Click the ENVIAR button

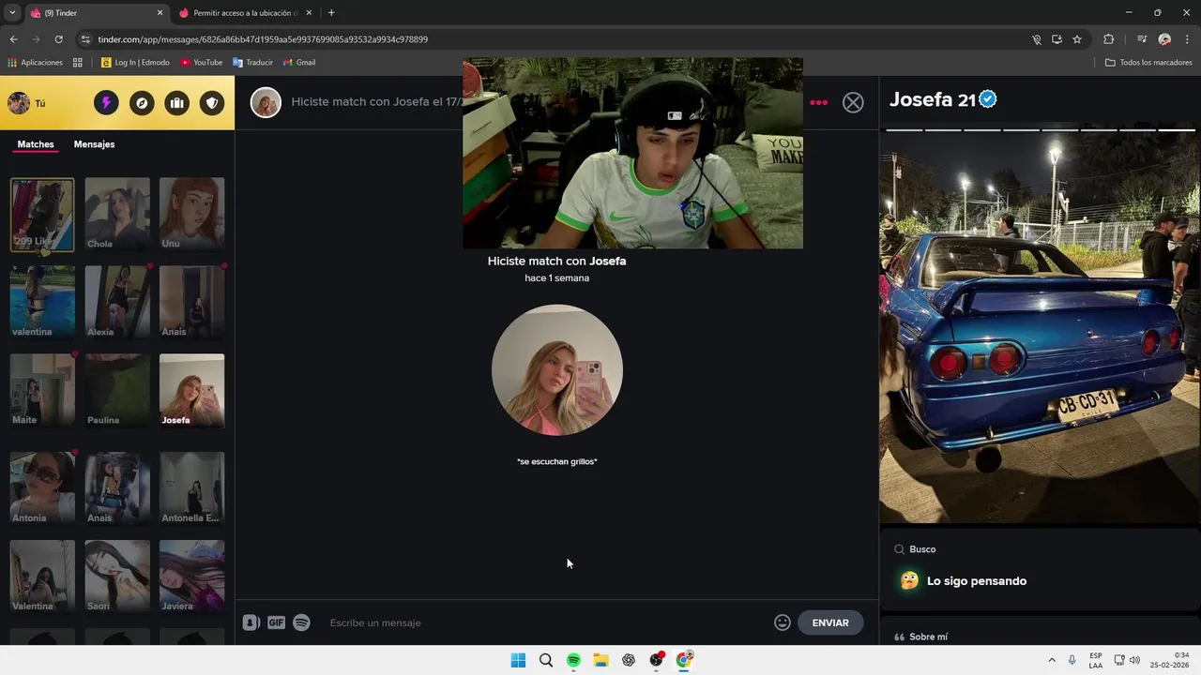(830, 622)
